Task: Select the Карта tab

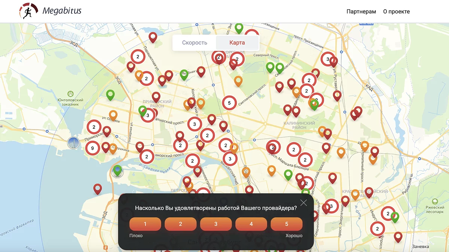Action: 237,43
